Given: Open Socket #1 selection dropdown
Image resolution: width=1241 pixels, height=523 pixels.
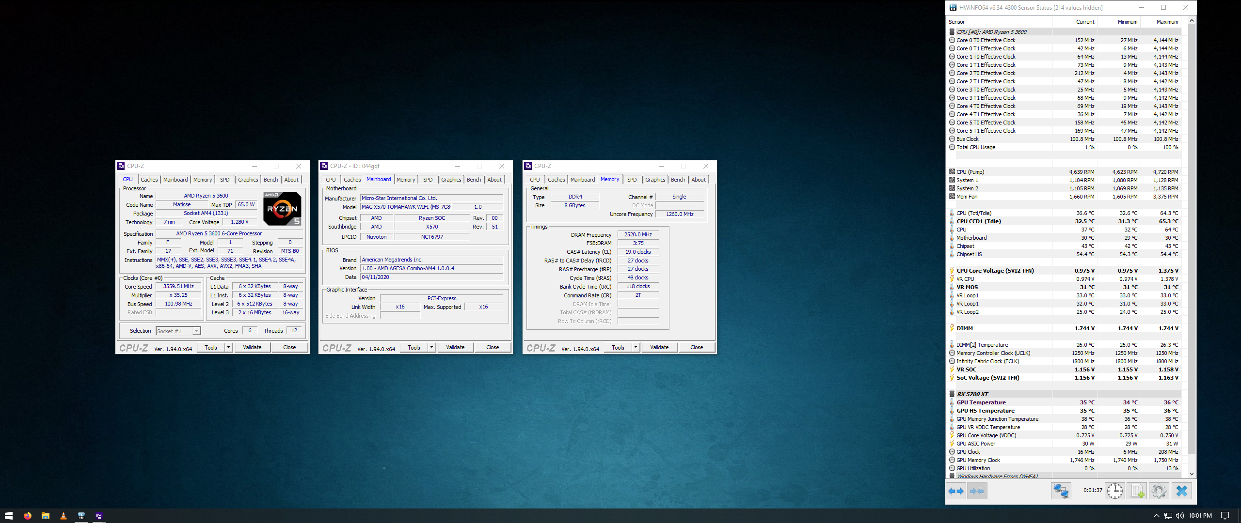Looking at the screenshot, I should [196, 331].
